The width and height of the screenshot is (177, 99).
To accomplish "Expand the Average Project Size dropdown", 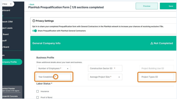I will (x=105, y=77).
